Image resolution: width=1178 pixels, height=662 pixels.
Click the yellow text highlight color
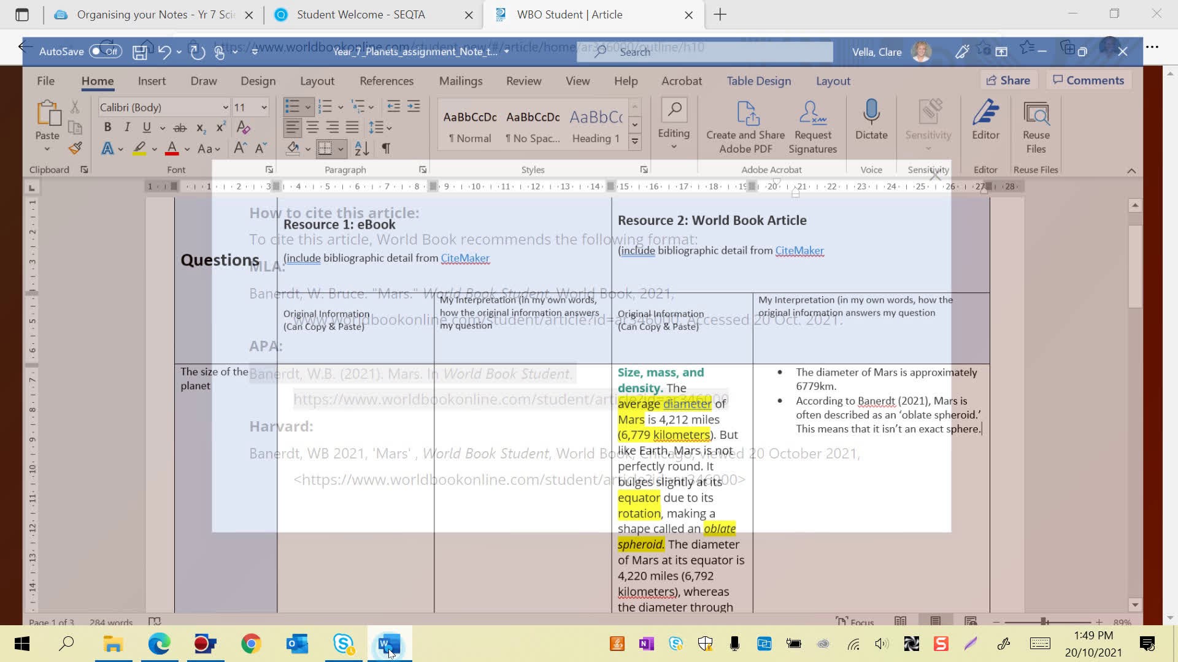139,148
